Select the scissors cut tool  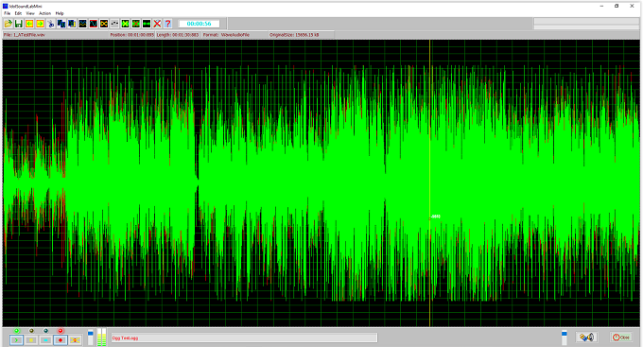[x=50, y=24]
